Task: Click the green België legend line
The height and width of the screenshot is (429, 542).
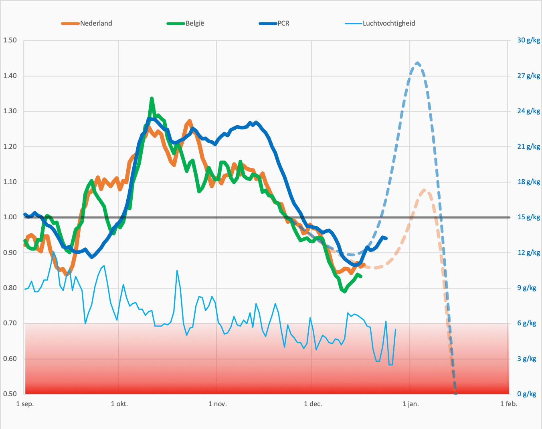Action: click(176, 24)
